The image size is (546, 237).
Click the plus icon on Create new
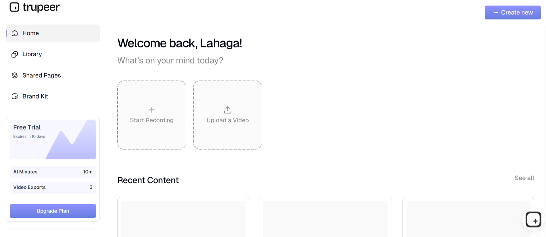click(x=496, y=13)
